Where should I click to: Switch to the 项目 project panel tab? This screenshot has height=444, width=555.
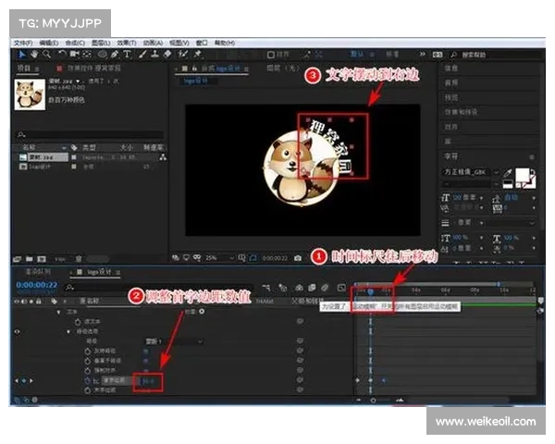pos(24,68)
